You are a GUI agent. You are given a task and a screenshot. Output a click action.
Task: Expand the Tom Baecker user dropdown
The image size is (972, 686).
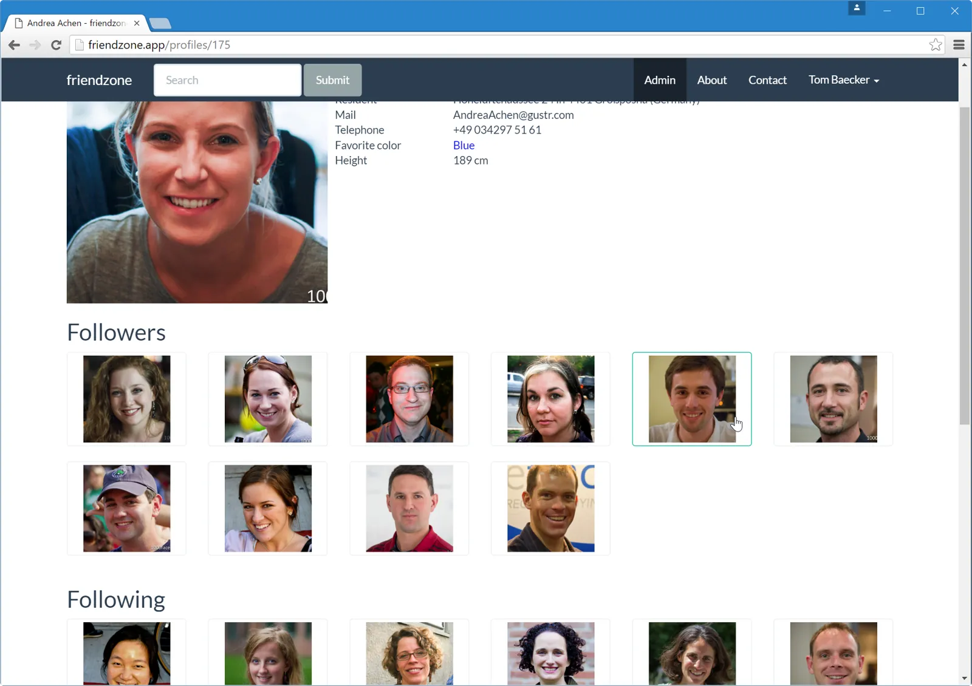(844, 80)
